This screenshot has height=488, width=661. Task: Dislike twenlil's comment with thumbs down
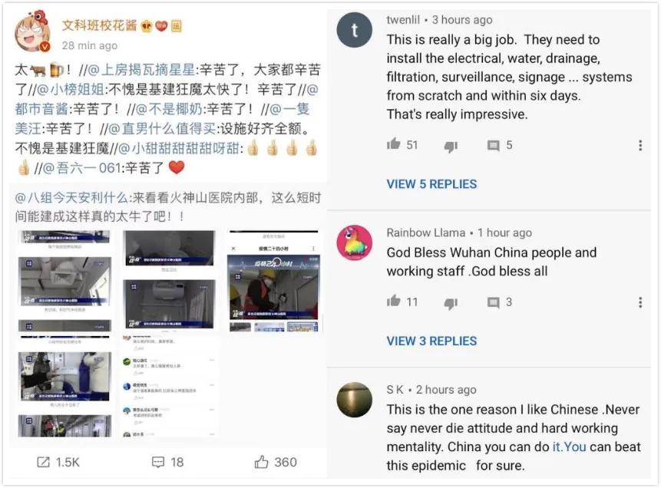tap(451, 147)
